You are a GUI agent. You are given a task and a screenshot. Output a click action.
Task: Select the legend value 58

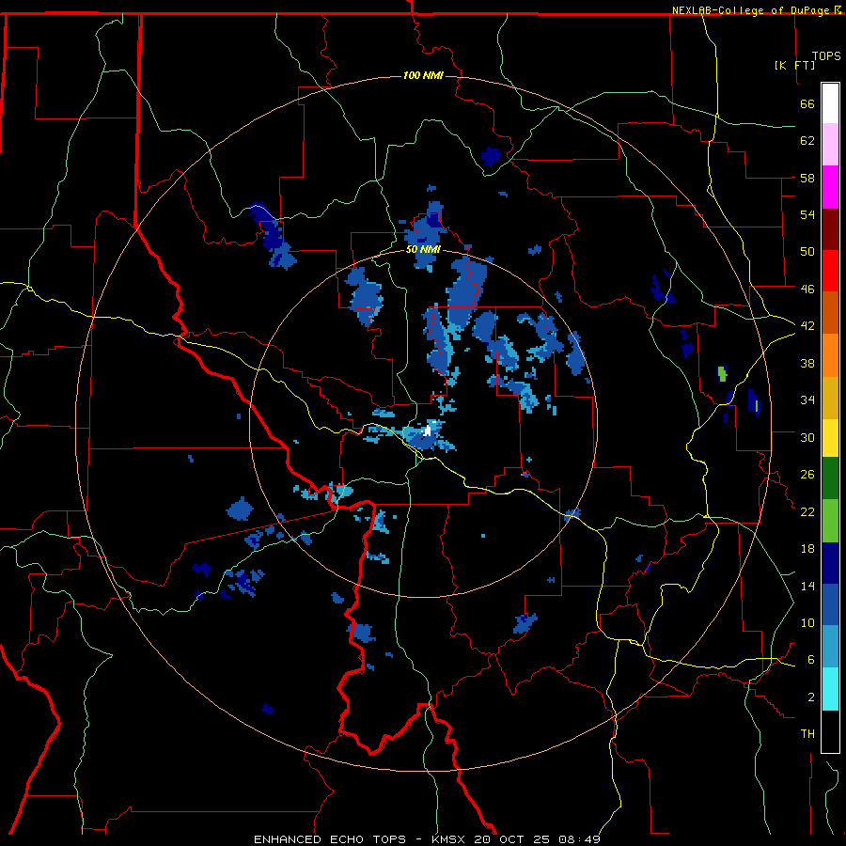(x=807, y=178)
